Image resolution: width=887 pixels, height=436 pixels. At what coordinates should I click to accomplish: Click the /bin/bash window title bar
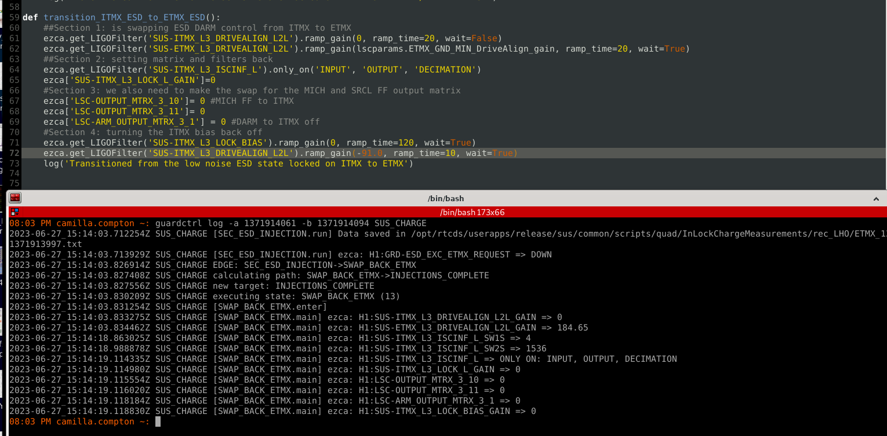tap(445, 198)
